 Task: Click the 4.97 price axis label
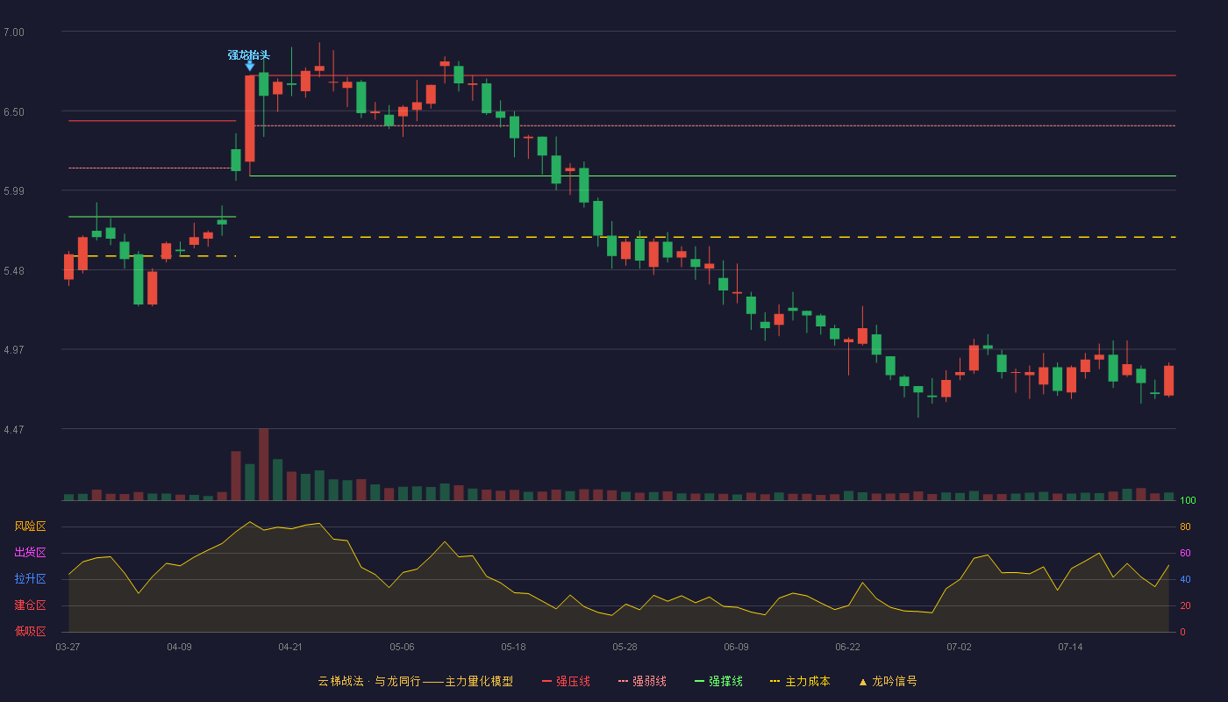[x=14, y=350]
